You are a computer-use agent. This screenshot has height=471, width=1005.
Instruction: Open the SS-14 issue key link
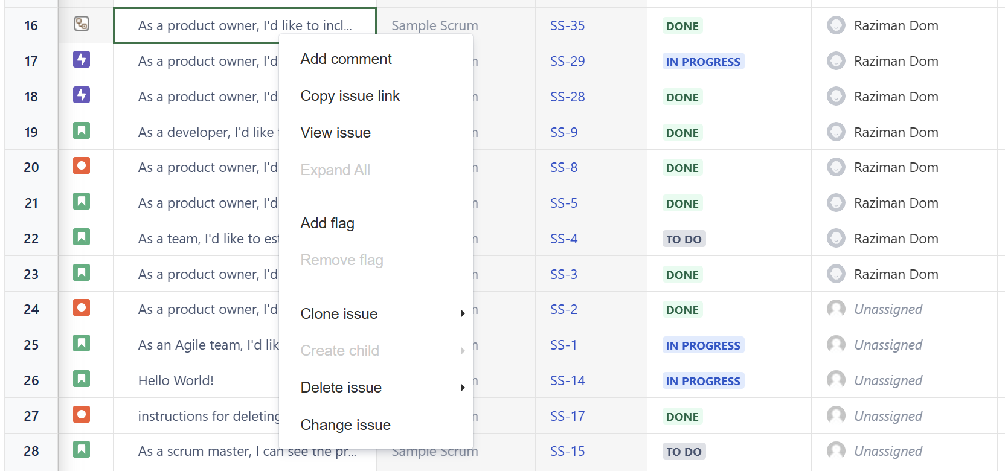[567, 381]
